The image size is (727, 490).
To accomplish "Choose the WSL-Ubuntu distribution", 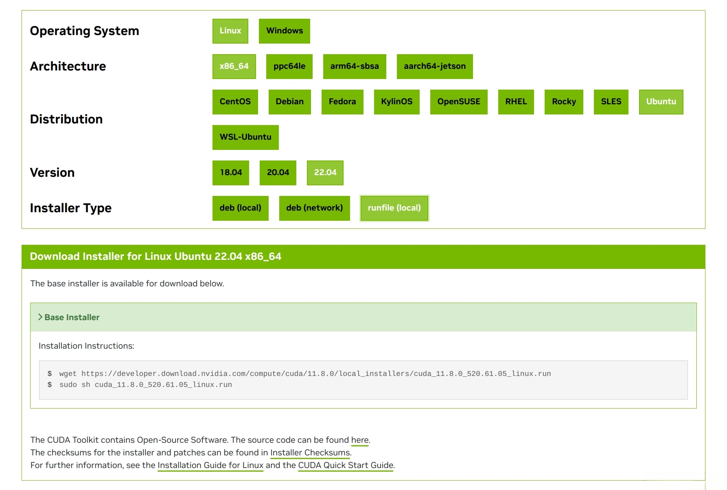I will (x=245, y=137).
